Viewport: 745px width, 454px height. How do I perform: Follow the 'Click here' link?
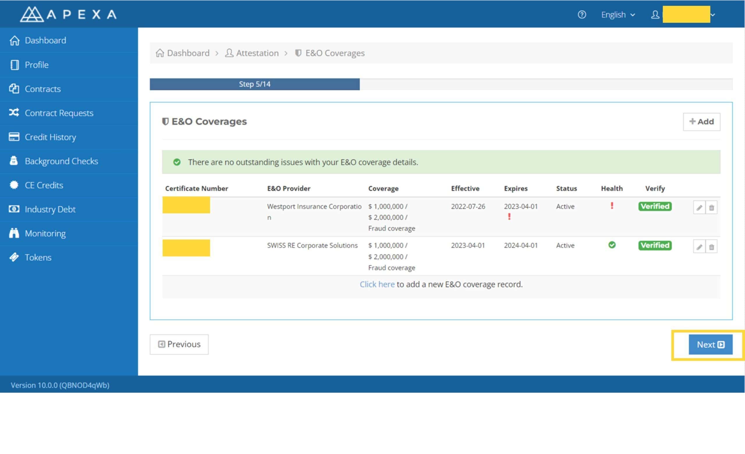[377, 284]
